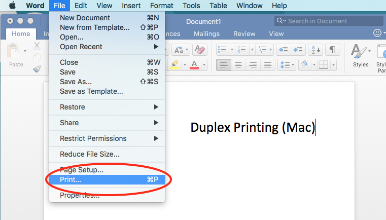Open the View menu in menu bar

coord(104,6)
